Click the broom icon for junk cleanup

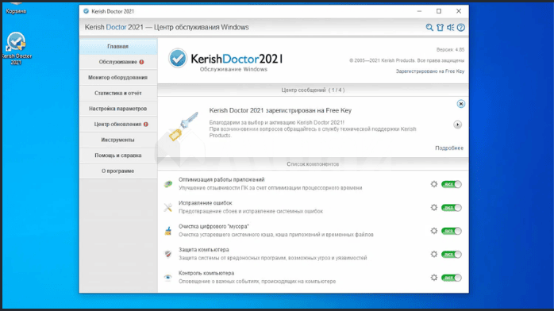point(168,231)
